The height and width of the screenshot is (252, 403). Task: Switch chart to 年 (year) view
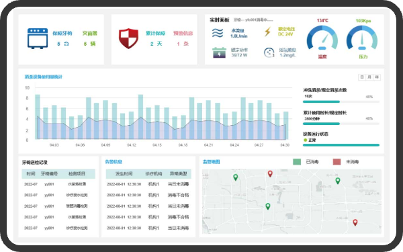377,77
